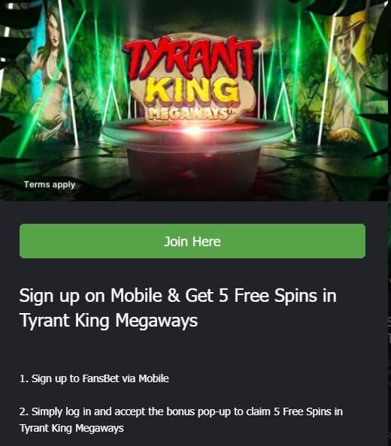Click the bright light flare on pedestal

pyautogui.click(x=195, y=131)
